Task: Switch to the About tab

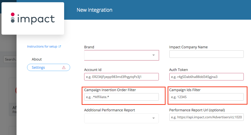Action: click(x=37, y=59)
